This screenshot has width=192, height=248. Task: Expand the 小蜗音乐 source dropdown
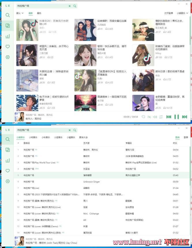point(182,13)
